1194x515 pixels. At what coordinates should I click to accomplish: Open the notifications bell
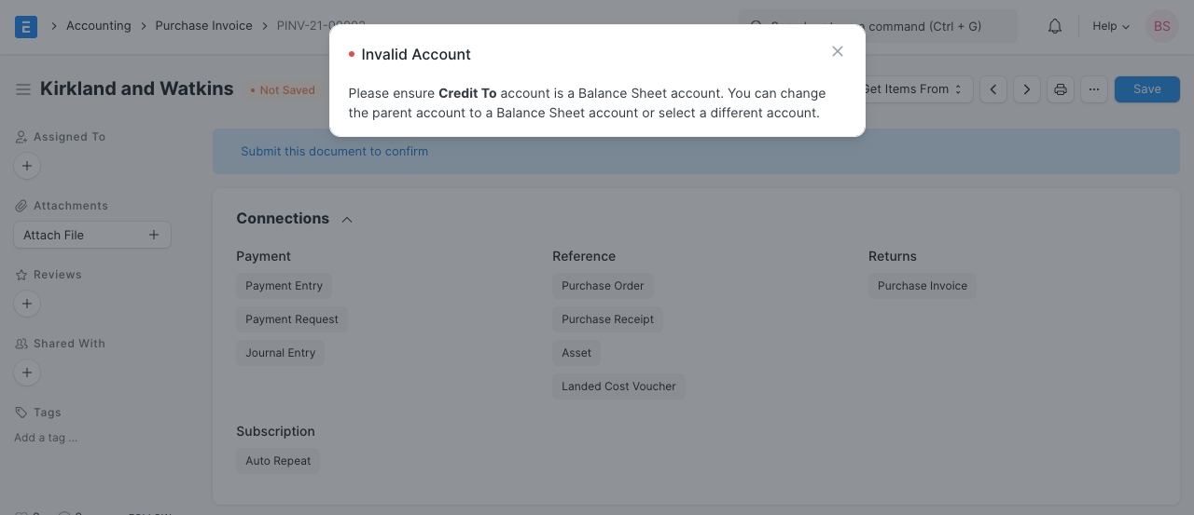tap(1055, 26)
